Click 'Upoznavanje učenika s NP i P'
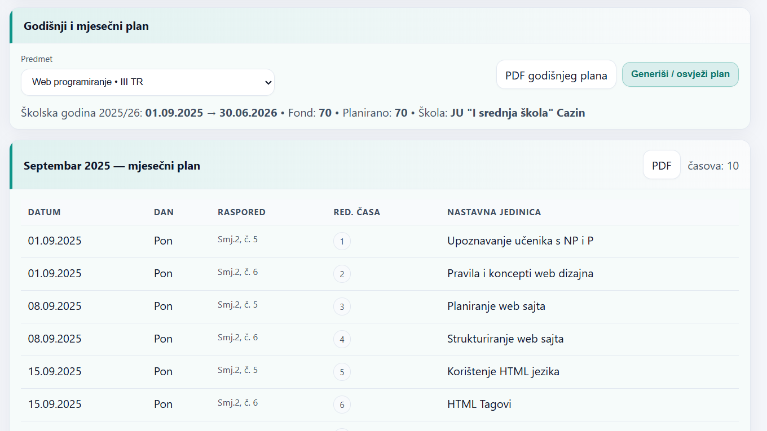This screenshot has height=431, width=767. pos(521,241)
